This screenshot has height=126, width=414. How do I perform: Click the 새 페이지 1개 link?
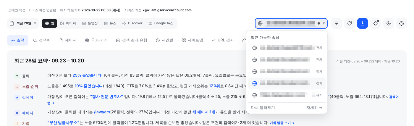point(204,112)
